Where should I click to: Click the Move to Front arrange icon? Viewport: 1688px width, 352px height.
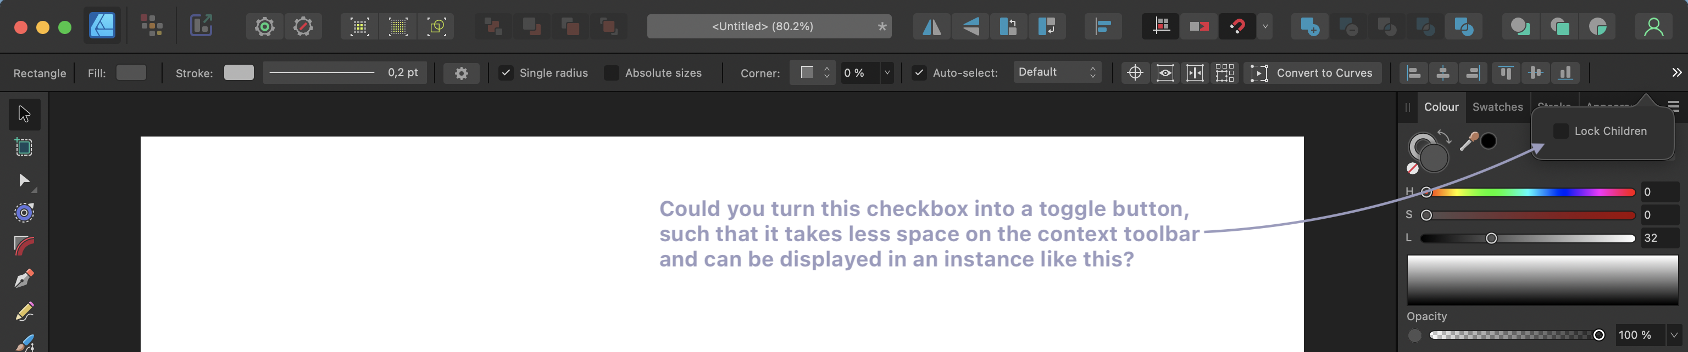point(609,26)
